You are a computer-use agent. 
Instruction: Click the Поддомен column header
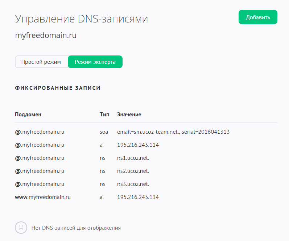click(28, 115)
